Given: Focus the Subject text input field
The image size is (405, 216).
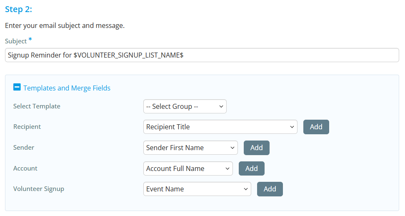Looking at the screenshot, I should pos(202,55).
